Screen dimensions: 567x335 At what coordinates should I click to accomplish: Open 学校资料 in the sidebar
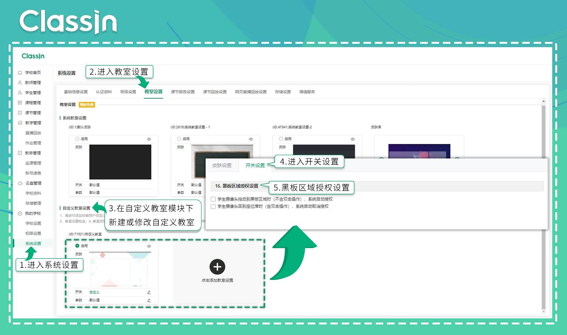(x=33, y=193)
